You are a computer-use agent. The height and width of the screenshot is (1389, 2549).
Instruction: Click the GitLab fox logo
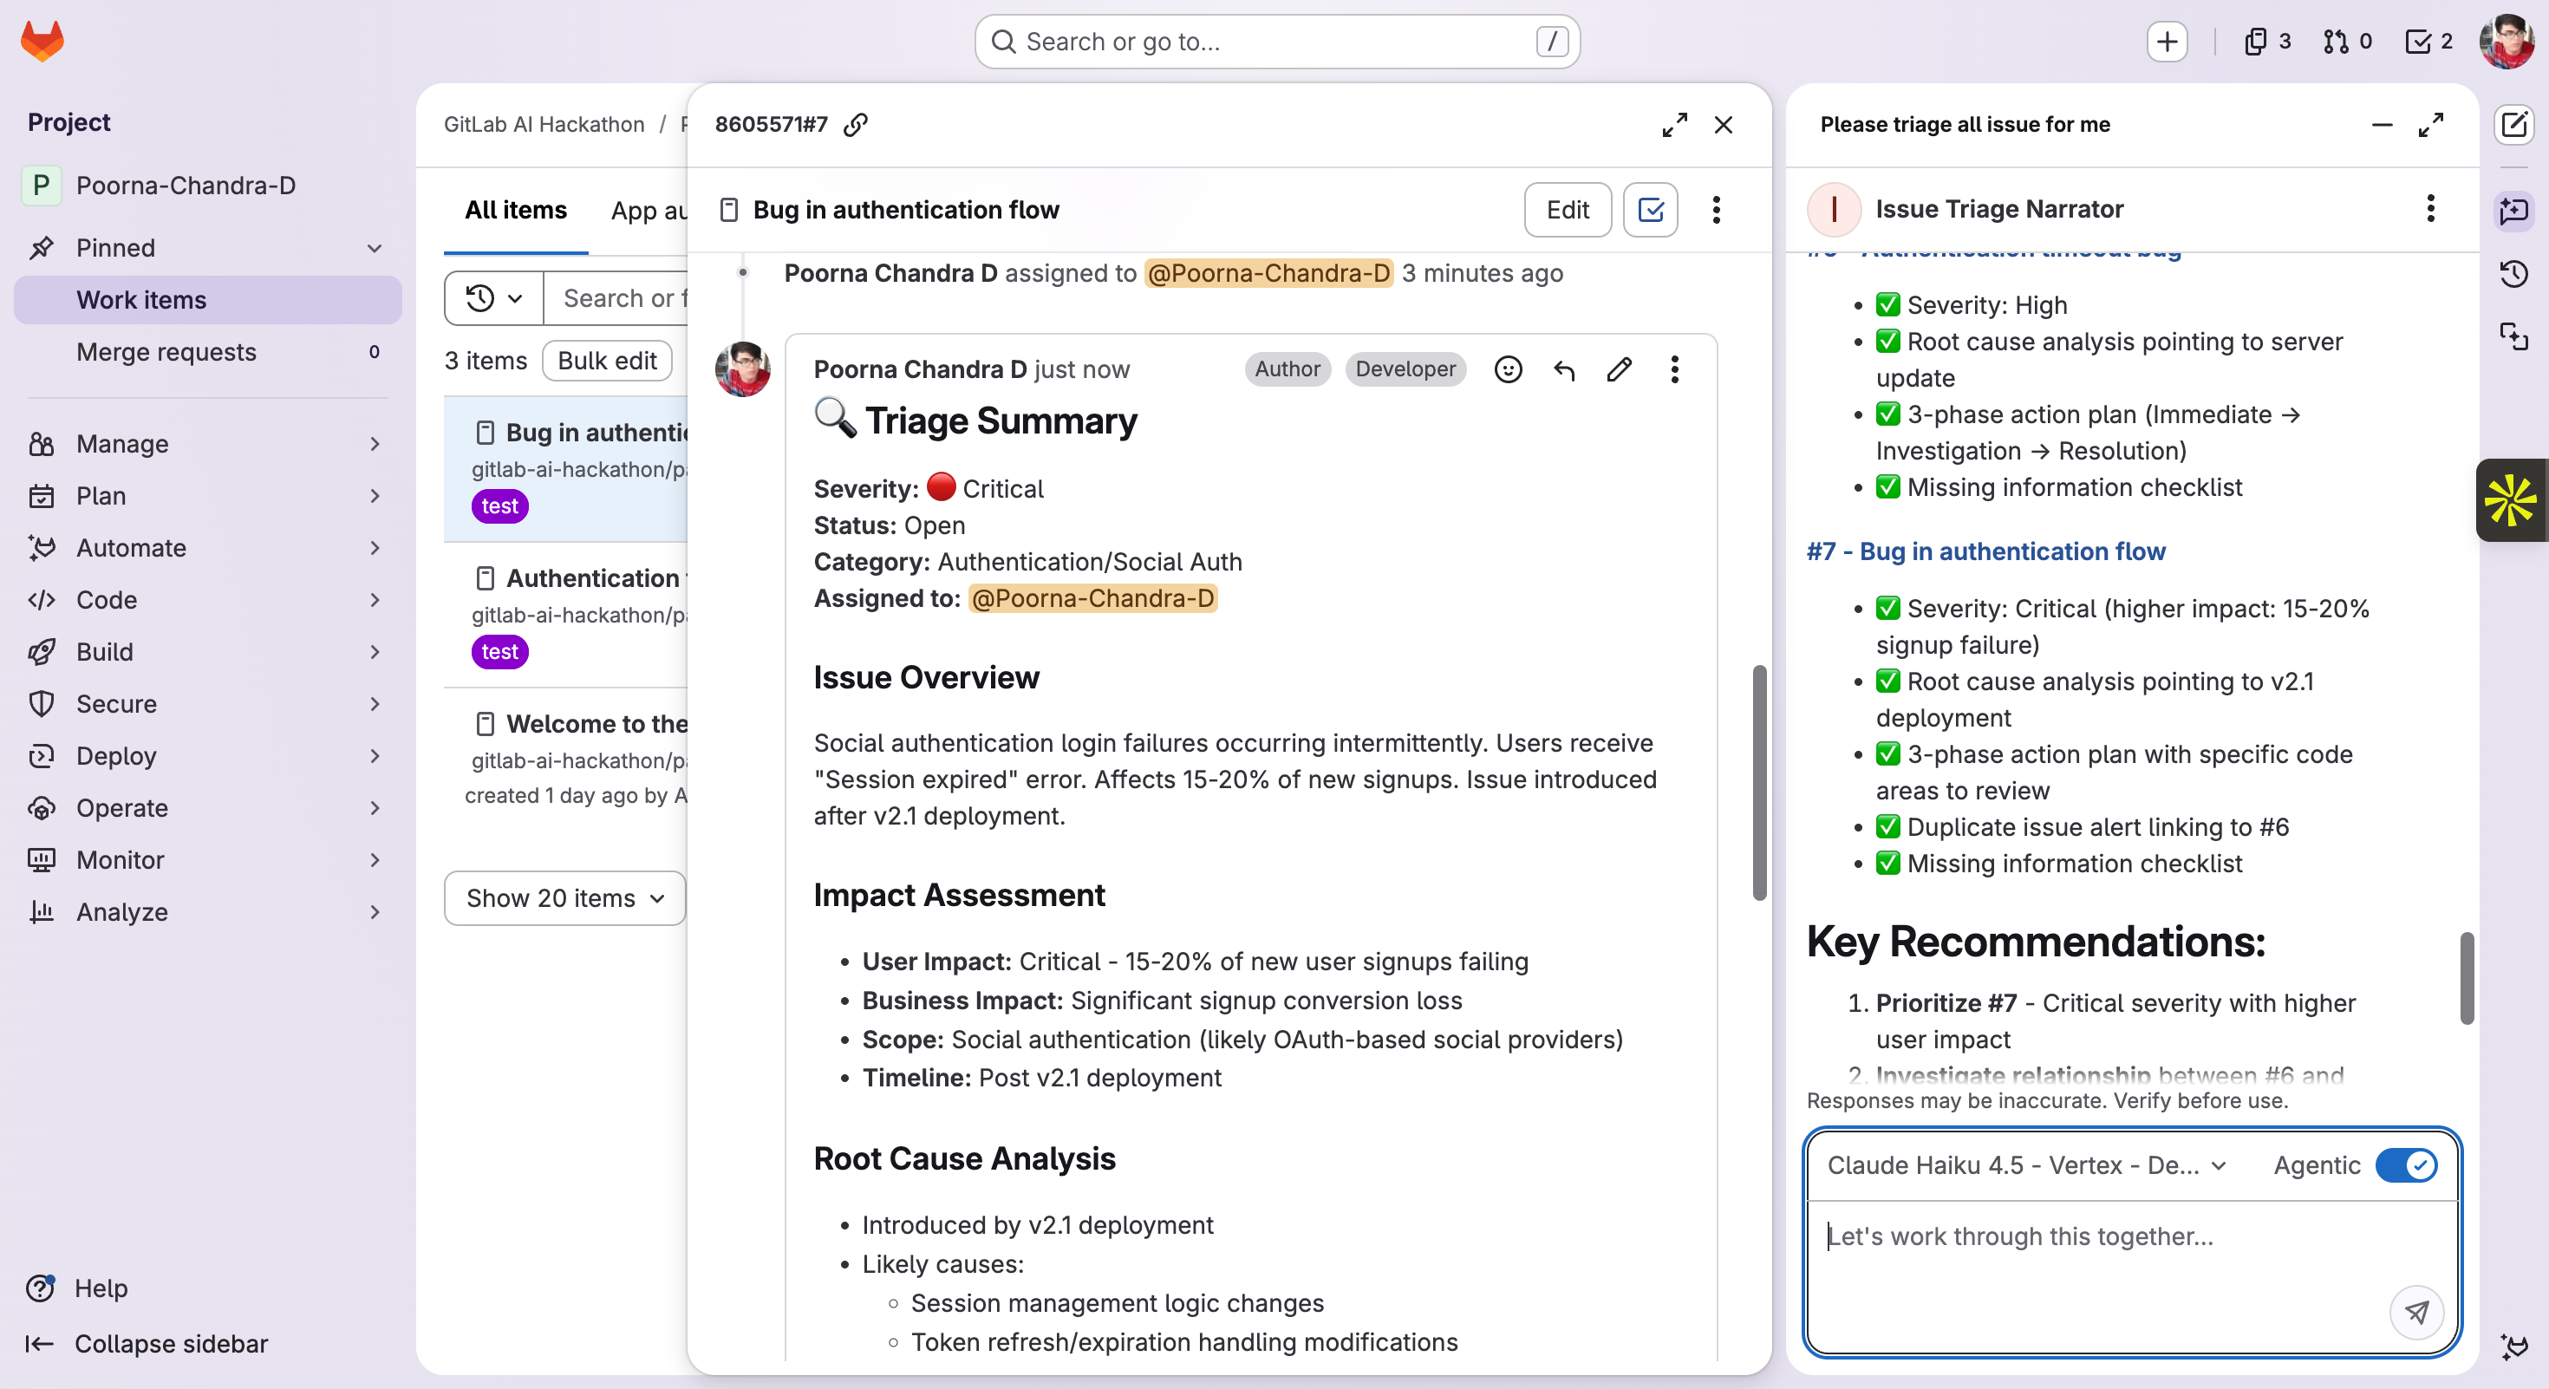tap(42, 42)
